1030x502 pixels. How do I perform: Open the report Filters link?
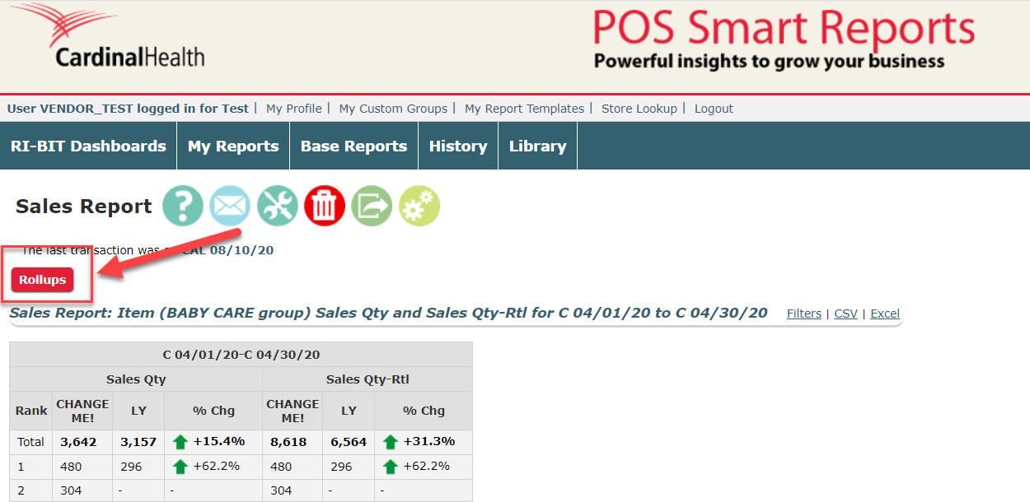[803, 314]
